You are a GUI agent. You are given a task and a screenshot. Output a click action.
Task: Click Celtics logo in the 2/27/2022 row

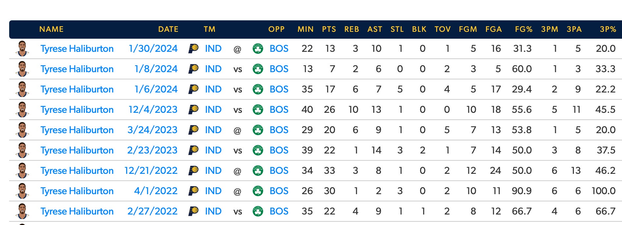click(258, 211)
